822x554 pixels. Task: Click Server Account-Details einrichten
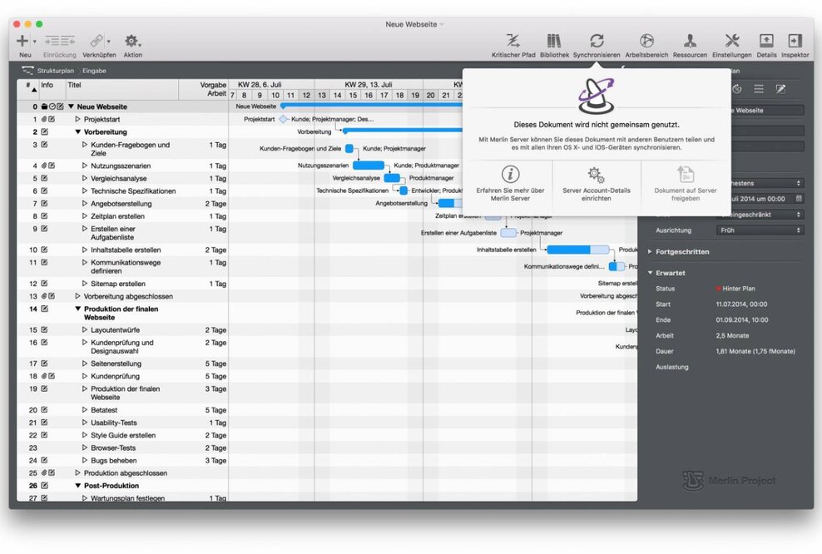(x=597, y=183)
